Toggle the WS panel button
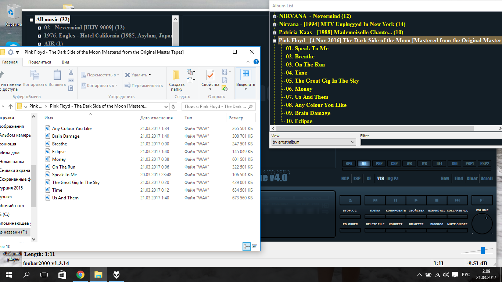 click(409, 163)
